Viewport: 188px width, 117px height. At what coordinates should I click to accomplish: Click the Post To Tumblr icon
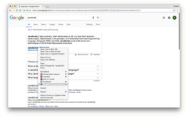(41, 79)
